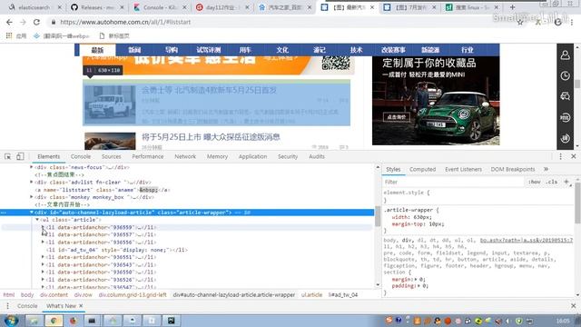This screenshot has height=327, width=581.
Task: Expand li node 936559
Action: pyautogui.click(x=43, y=227)
